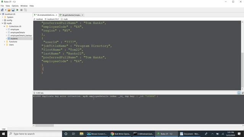Click the Connect to server icon

pos(2,10)
